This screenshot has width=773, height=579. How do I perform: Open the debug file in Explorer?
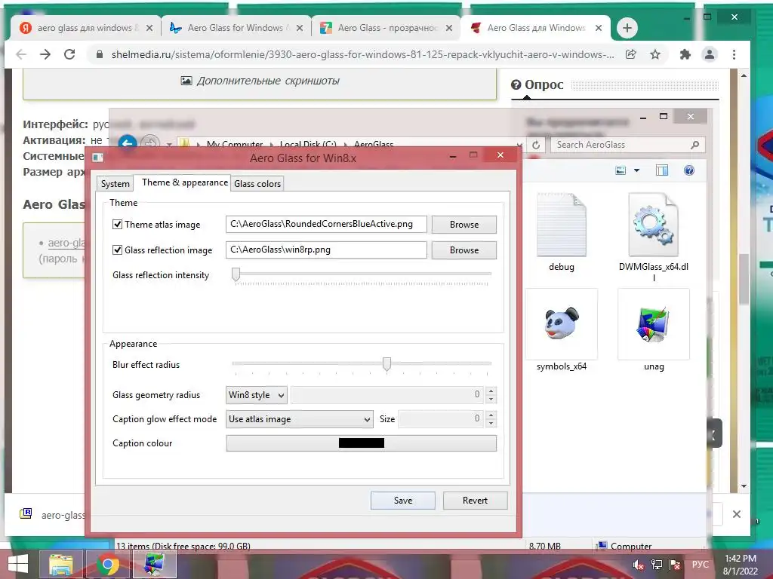[x=562, y=232]
